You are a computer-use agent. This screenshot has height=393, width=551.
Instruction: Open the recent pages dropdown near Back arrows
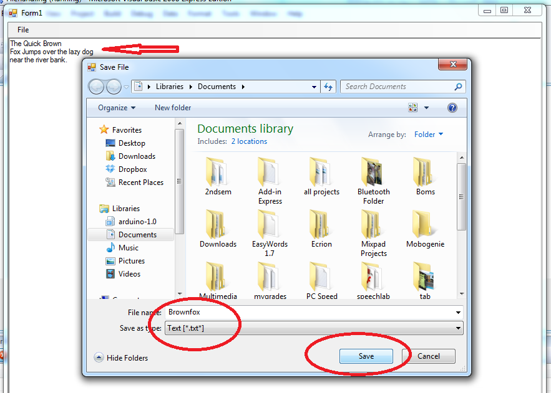point(126,87)
